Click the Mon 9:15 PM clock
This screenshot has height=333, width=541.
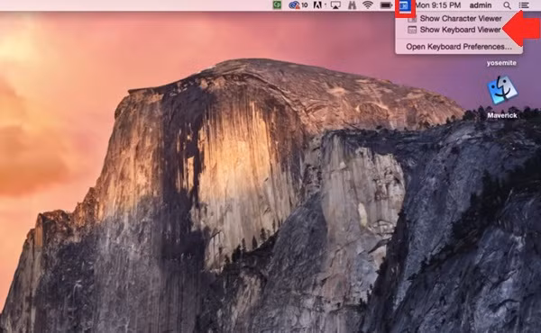tap(438, 5)
